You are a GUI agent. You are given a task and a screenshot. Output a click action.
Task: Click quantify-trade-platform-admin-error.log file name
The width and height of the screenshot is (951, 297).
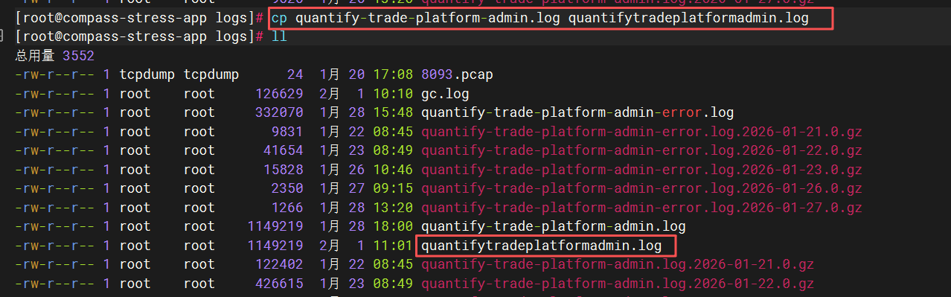[x=577, y=112]
